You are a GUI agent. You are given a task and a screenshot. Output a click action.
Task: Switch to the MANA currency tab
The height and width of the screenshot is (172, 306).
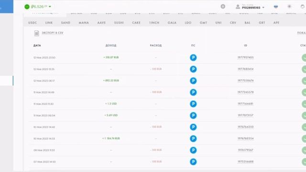tap(84, 22)
